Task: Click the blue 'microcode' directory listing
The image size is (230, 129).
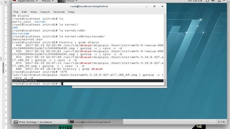Action: coord(20,33)
